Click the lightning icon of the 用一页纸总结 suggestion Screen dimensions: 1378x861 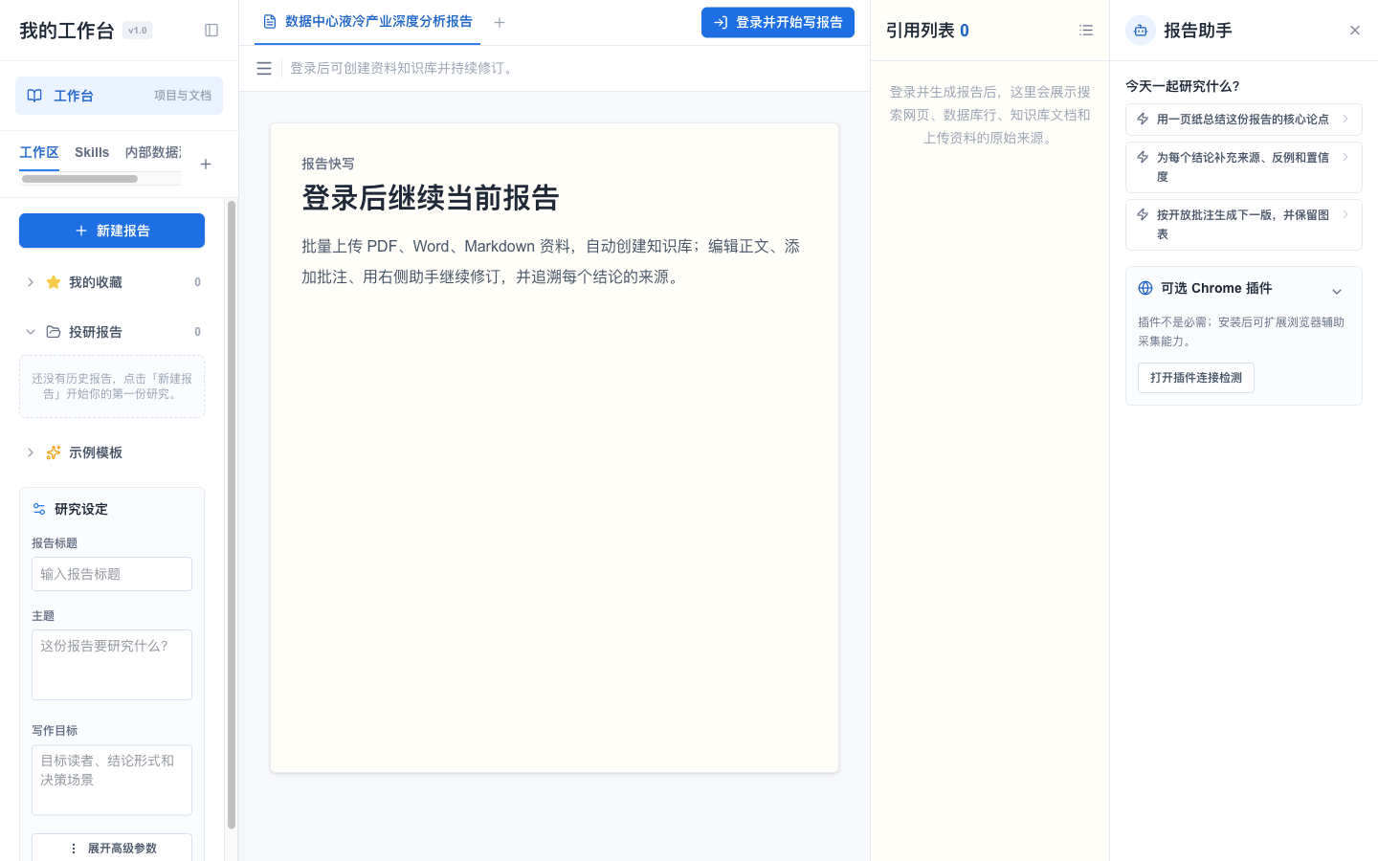click(1143, 119)
